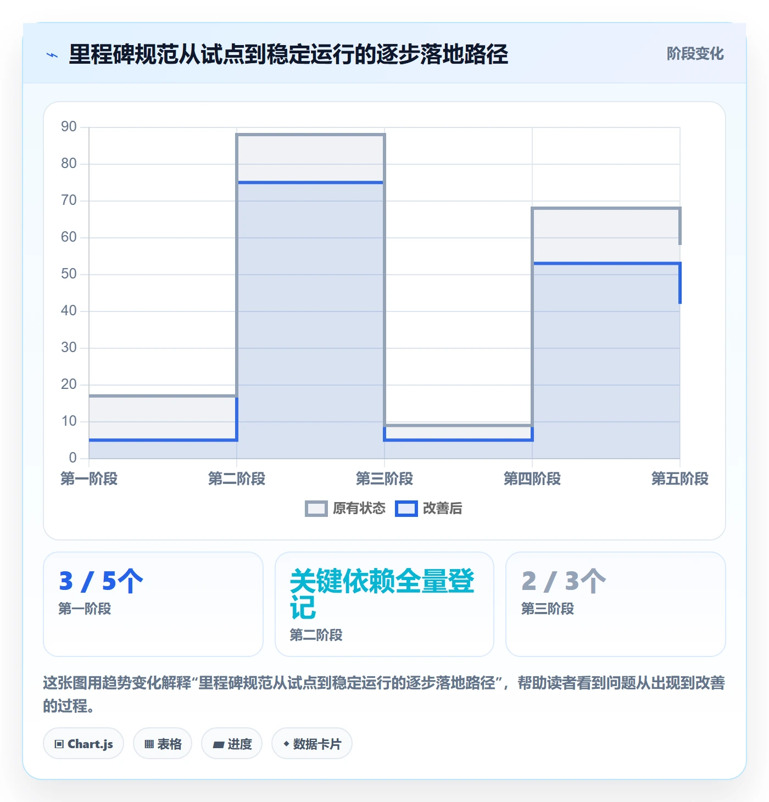Select the 数据卡片 tag chip
Viewport: 769px width, 802px height.
coord(312,744)
